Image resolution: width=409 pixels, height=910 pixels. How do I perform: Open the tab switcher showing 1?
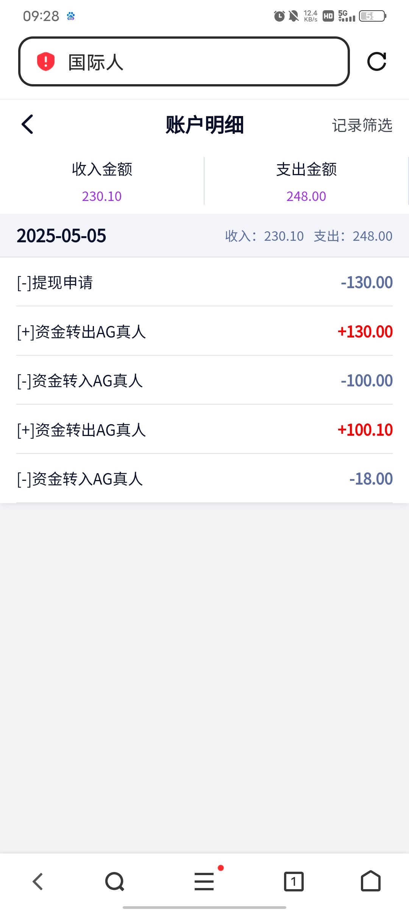[x=293, y=881]
